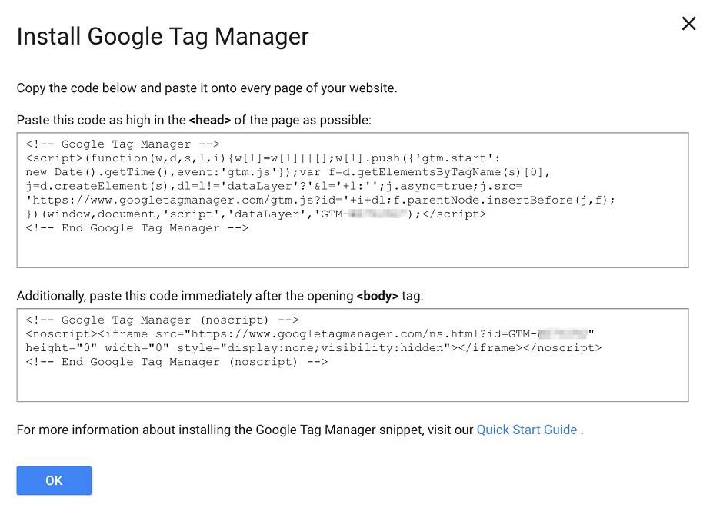Close the Install Google Tag Manager dialog
This screenshot has height=511, width=710.
click(688, 23)
